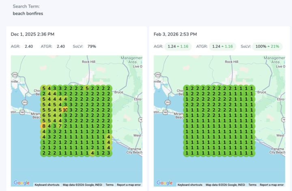This screenshot has height=191, width=292.
Task: Open Terms link on the right map
Action: coord(253,185)
